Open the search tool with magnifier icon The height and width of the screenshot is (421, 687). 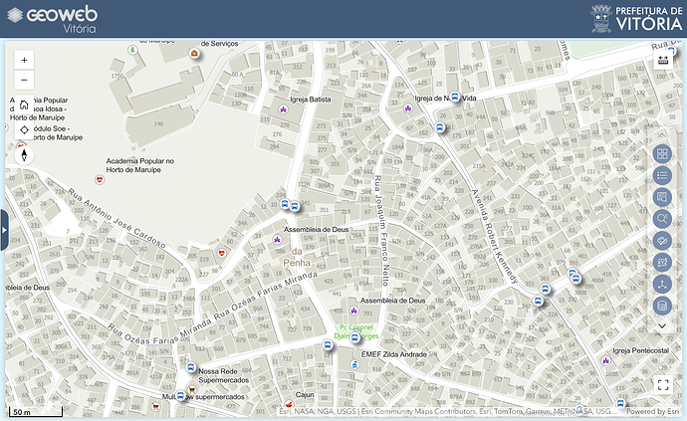[x=663, y=219]
